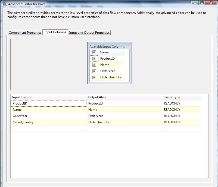
Task: Toggle the select-all Name header checkbox
Action: (x=94, y=52)
